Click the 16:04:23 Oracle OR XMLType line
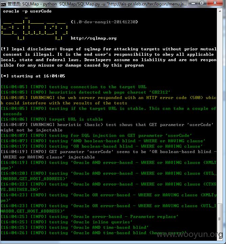The width and height of the screenshot is (226, 244). click(108, 198)
